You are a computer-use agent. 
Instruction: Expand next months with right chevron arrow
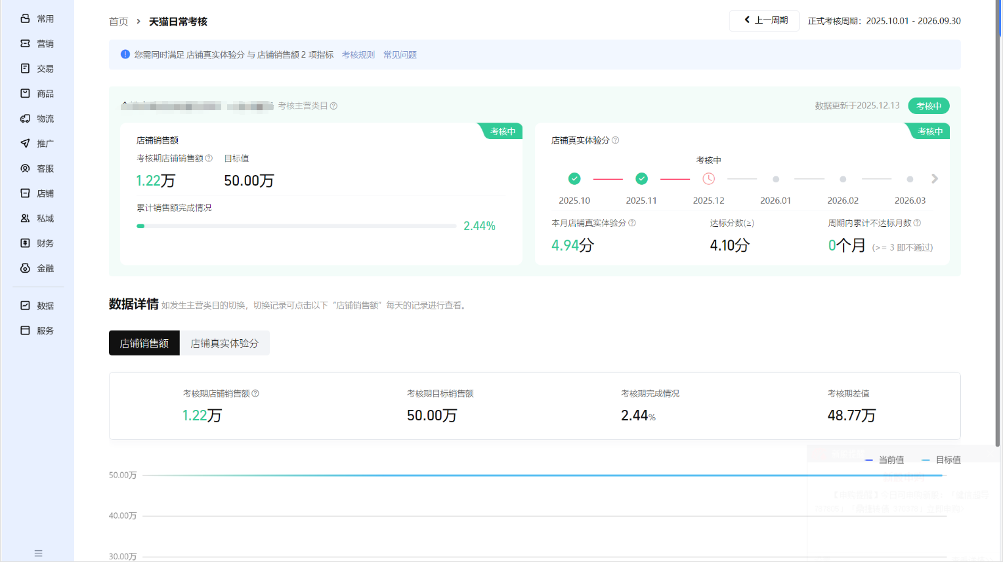935,179
